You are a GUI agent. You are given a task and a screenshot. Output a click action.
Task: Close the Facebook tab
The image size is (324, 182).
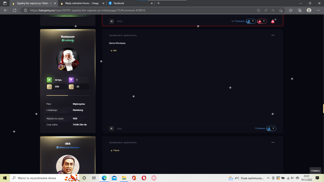pyautogui.click(x=152, y=3)
